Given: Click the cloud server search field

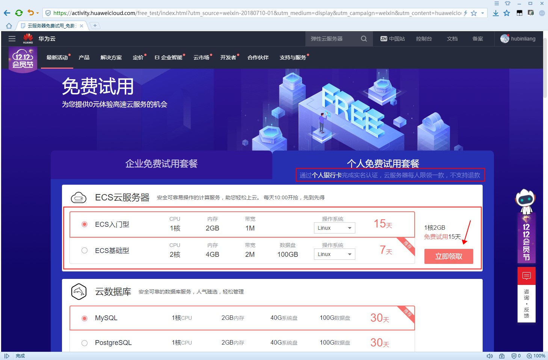Looking at the screenshot, I should (x=332, y=39).
